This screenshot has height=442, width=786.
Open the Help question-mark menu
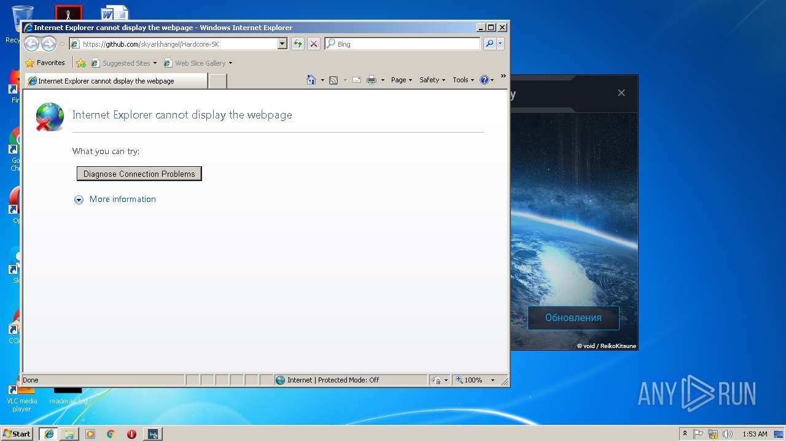487,80
